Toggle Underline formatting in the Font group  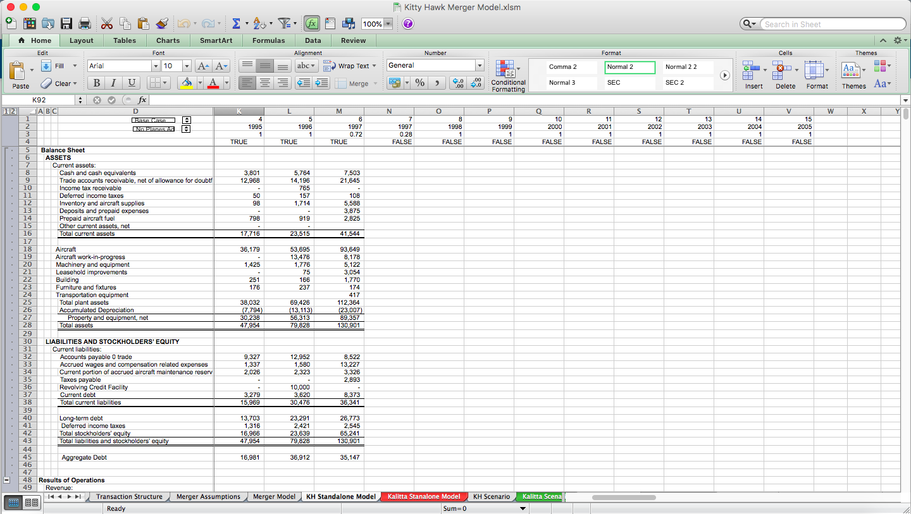coord(132,83)
